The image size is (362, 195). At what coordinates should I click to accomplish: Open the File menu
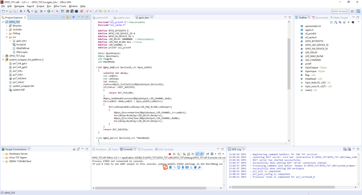click(3, 6)
